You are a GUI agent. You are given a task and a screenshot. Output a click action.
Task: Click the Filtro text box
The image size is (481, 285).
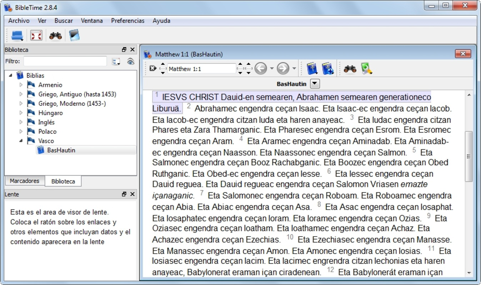coord(65,61)
